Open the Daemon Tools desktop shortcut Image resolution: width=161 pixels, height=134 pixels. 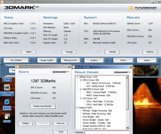tap(7, 80)
